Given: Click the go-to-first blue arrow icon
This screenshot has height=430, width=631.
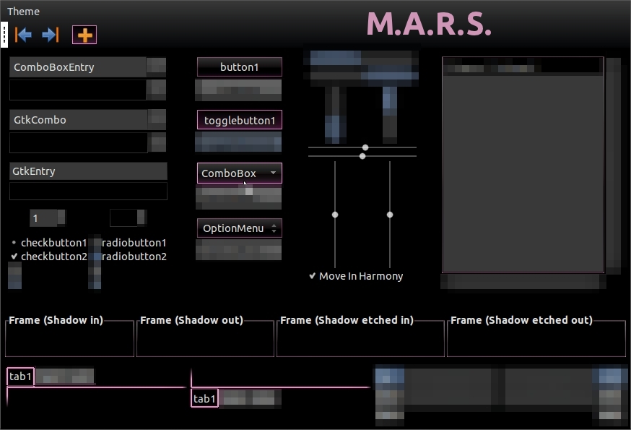Looking at the screenshot, I should tap(23, 35).
